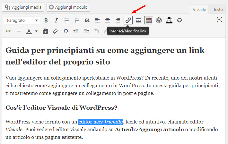Click the paste as text clipboard icon
Viewport: 228px width, 144px height.
[x=45, y=31]
